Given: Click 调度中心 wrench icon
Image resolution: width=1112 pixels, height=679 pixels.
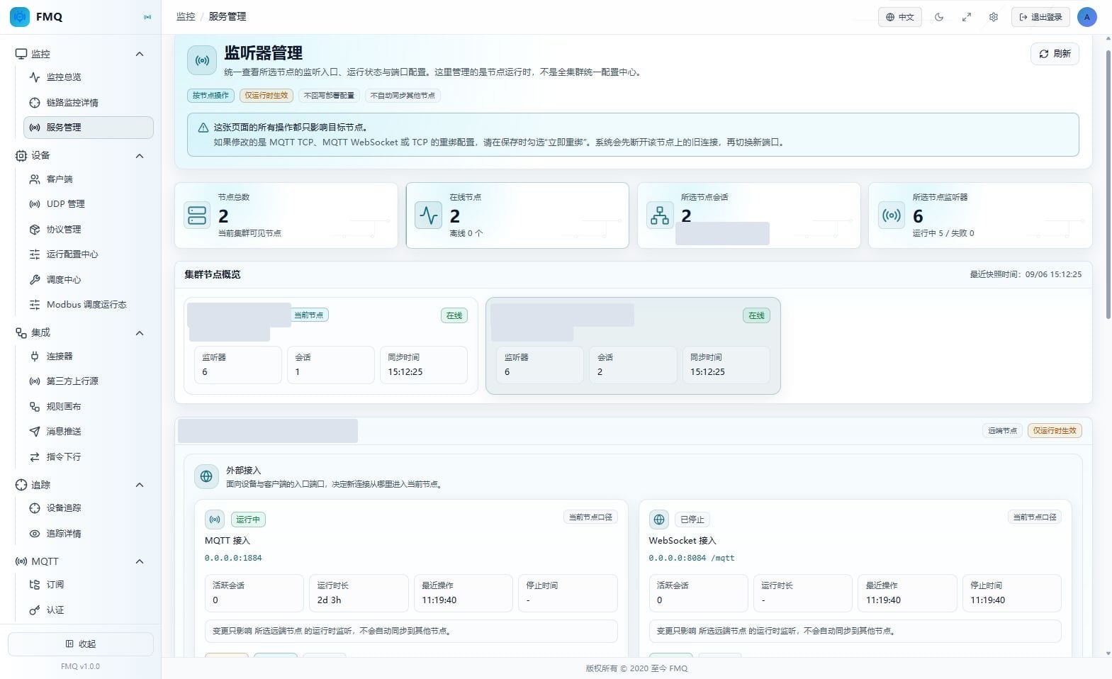Looking at the screenshot, I should pos(34,280).
